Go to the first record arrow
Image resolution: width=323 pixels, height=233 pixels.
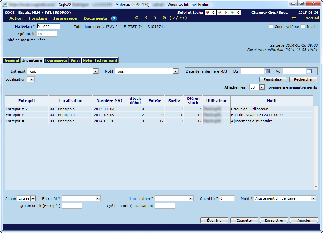137,18
